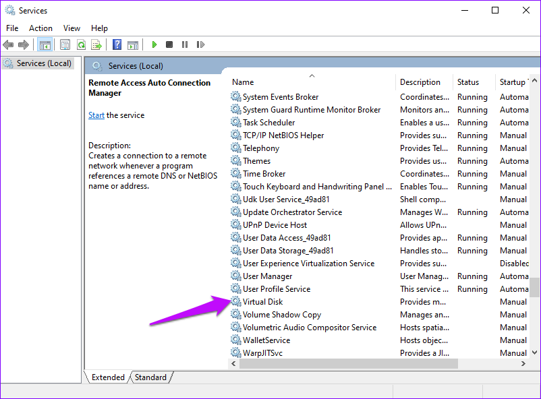Click the Start link to start the service
This screenshot has height=399, width=541.
(x=96, y=115)
